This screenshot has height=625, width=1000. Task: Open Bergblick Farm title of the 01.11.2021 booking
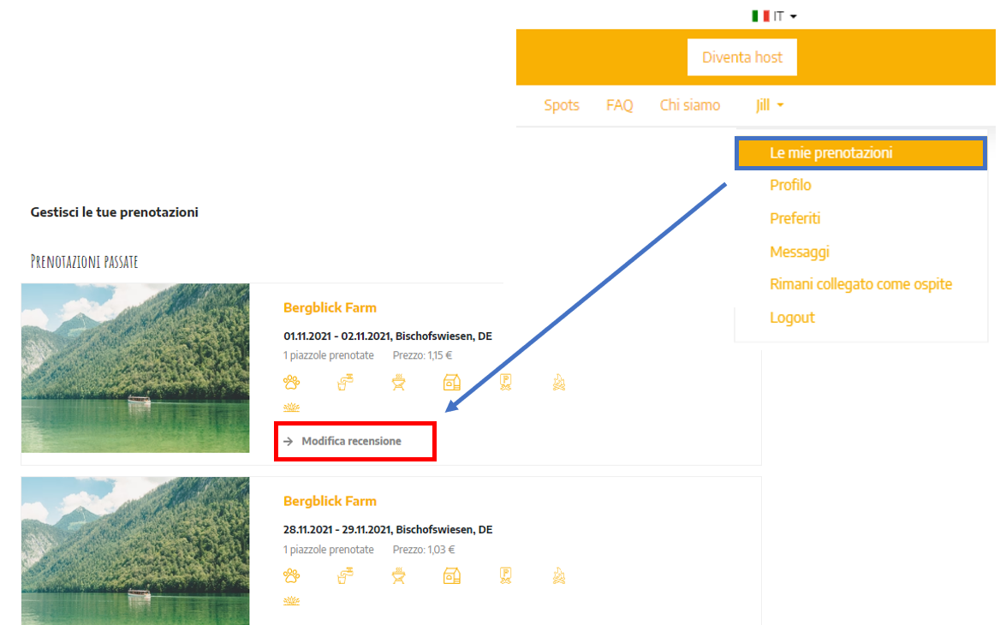pos(330,308)
